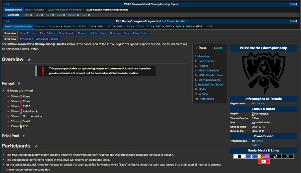Jump to Regional Distribution in the Índice
Image resolution: width=301 pixels, height=173 pixels.
211,85
